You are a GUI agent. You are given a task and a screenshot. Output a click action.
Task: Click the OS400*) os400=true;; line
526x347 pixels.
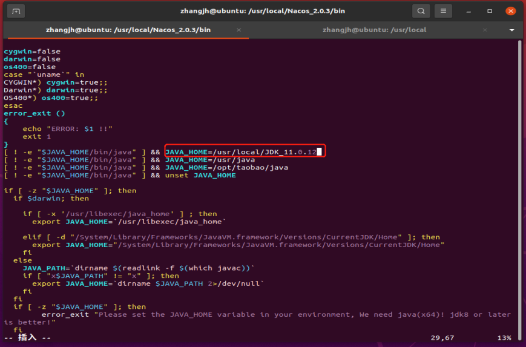[51, 97]
